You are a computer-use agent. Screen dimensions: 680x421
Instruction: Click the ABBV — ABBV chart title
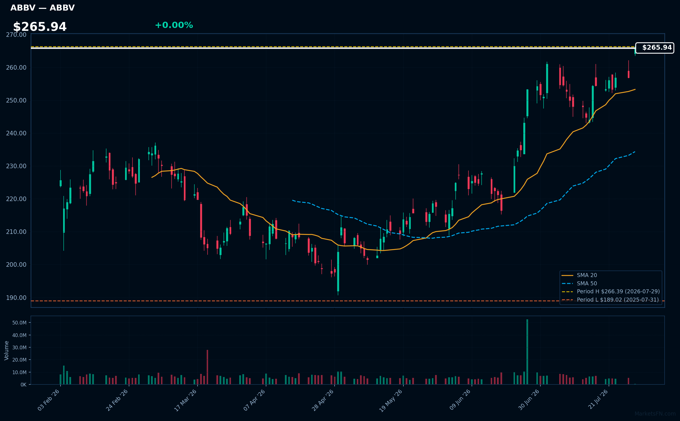(x=43, y=8)
